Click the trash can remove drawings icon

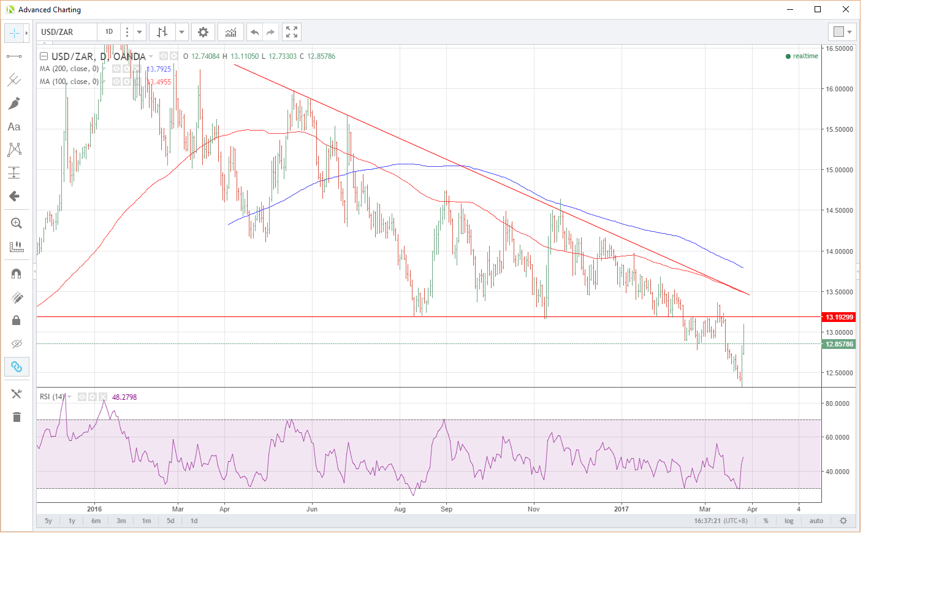point(17,417)
